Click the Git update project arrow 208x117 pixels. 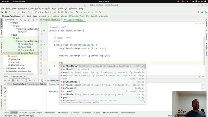tap(82, 12)
